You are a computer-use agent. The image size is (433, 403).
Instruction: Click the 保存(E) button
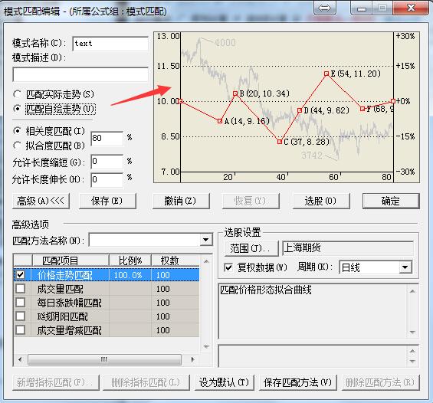click(107, 201)
